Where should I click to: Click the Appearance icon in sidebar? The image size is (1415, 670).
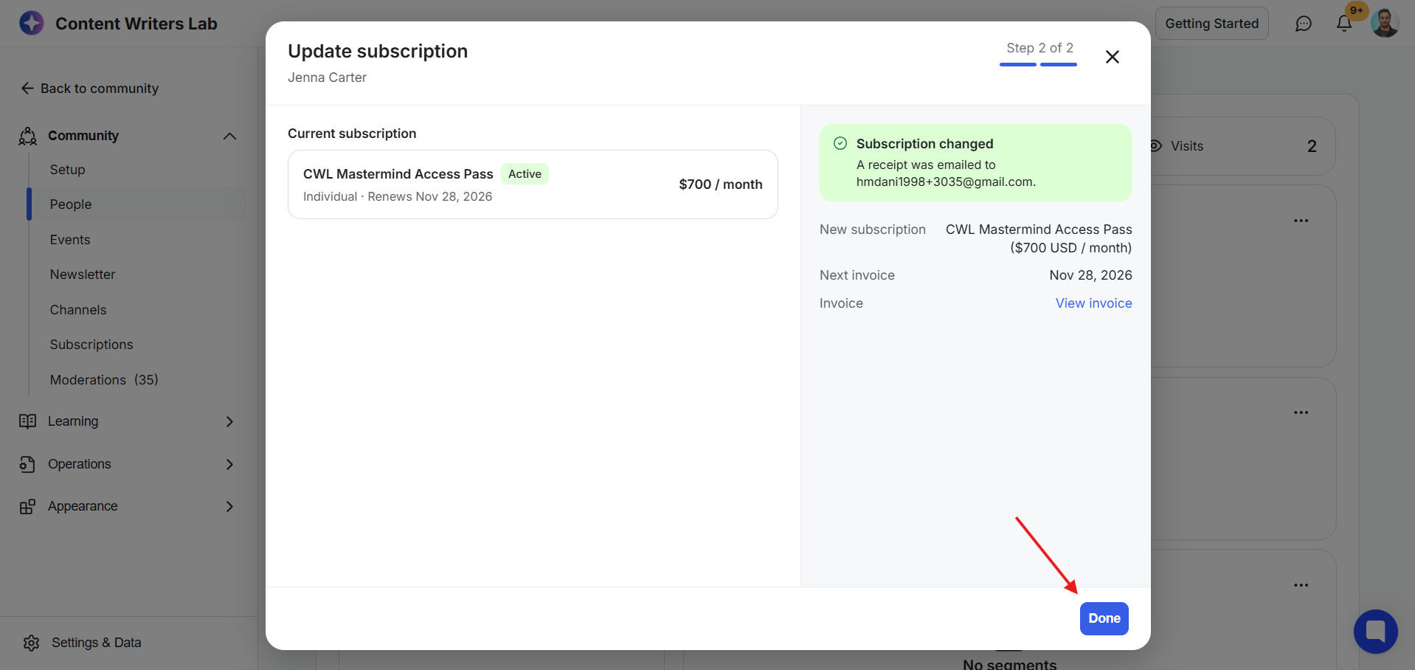tap(28, 506)
